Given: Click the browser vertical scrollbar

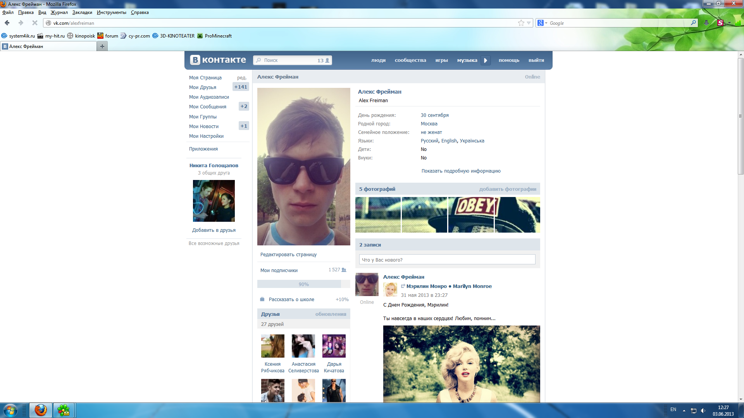Looking at the screenshot, I should click(x=741, y=116).
